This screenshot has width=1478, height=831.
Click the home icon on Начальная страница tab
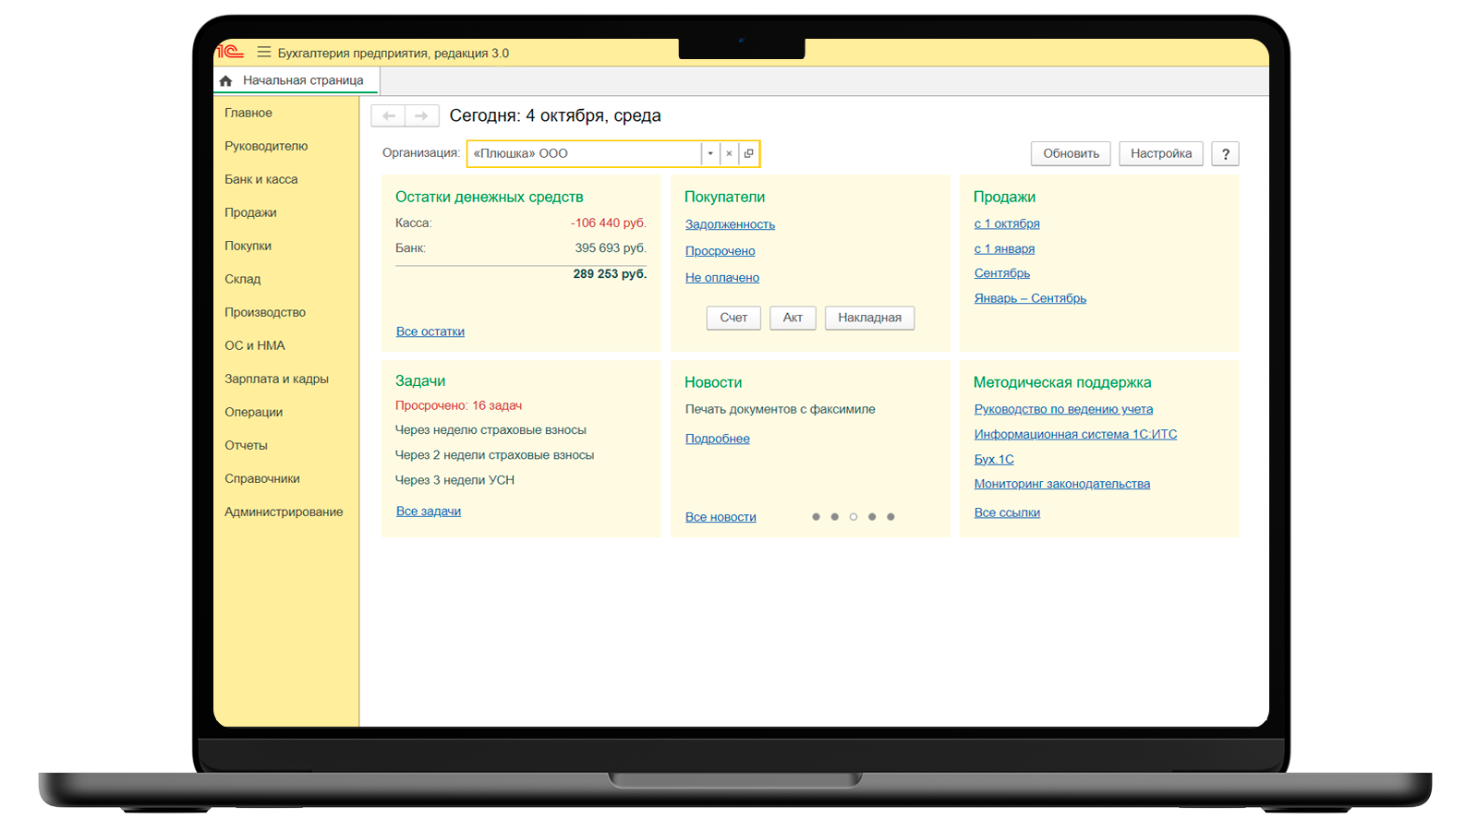point(226,81)
